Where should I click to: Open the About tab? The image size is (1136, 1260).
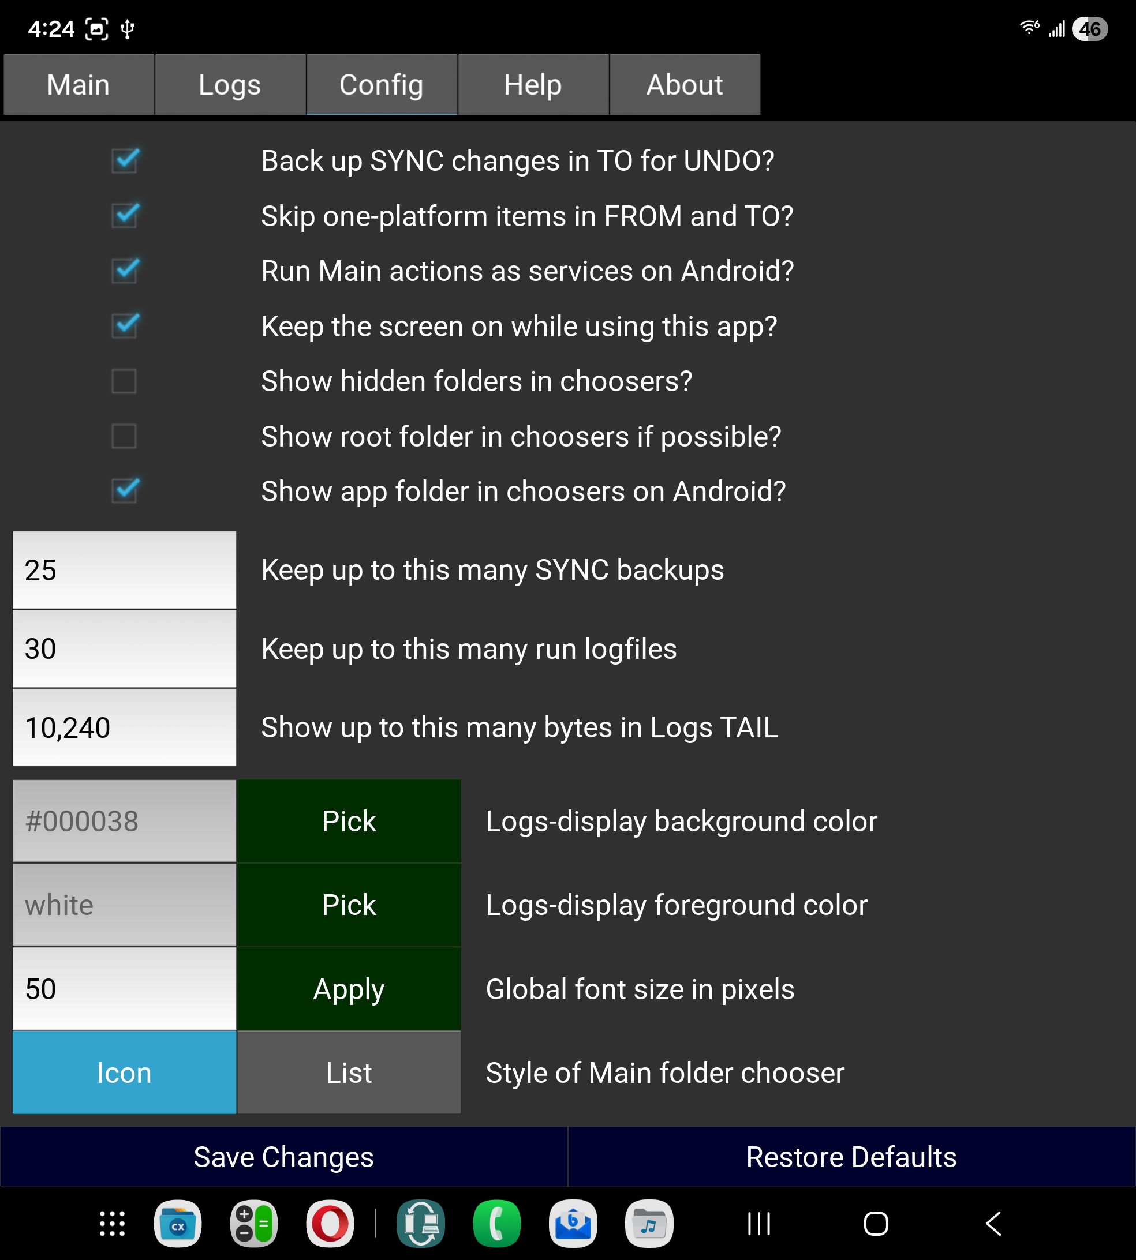point(684,85)
